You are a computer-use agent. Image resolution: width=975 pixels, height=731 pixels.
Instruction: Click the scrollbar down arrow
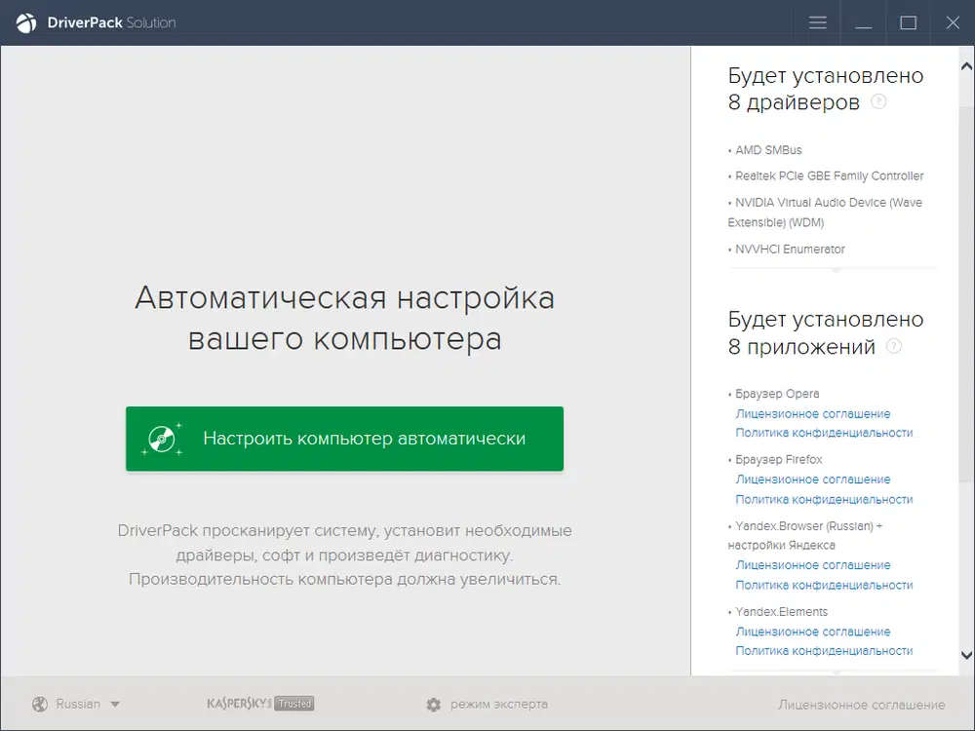(966, 655)
